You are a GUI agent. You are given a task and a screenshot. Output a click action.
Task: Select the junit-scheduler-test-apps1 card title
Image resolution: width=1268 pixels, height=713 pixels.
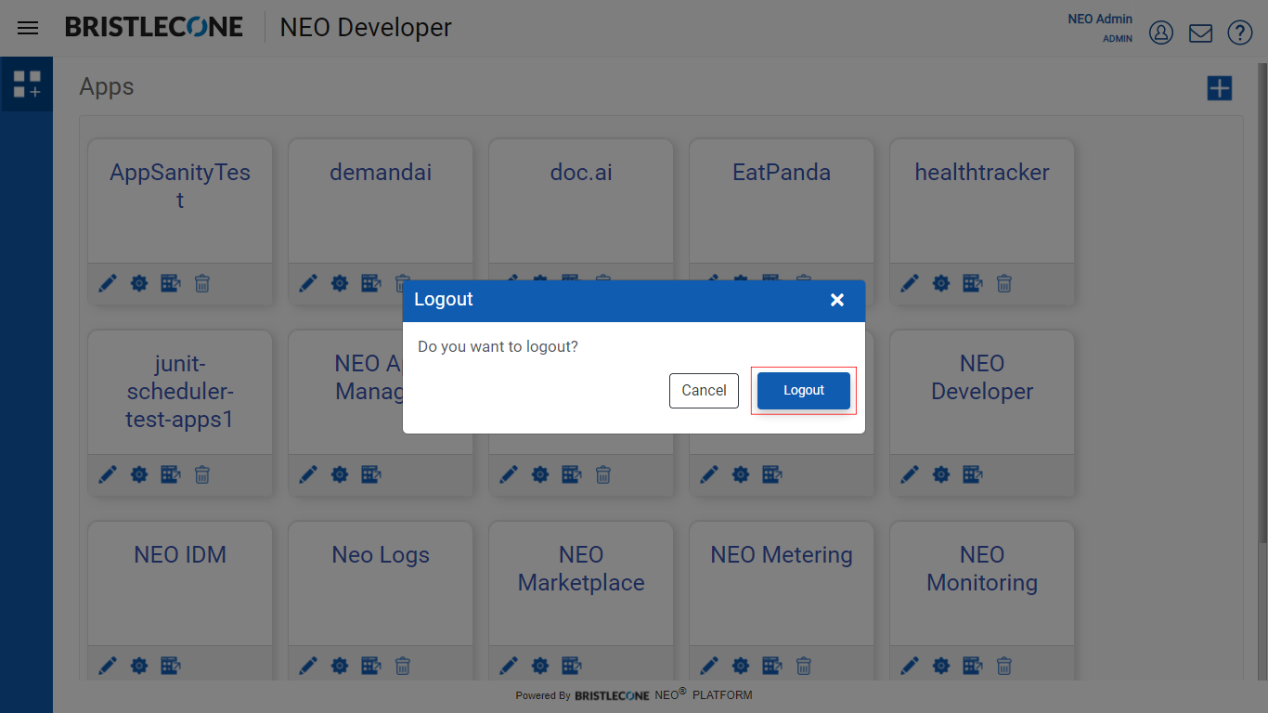[x=180, y=391]
